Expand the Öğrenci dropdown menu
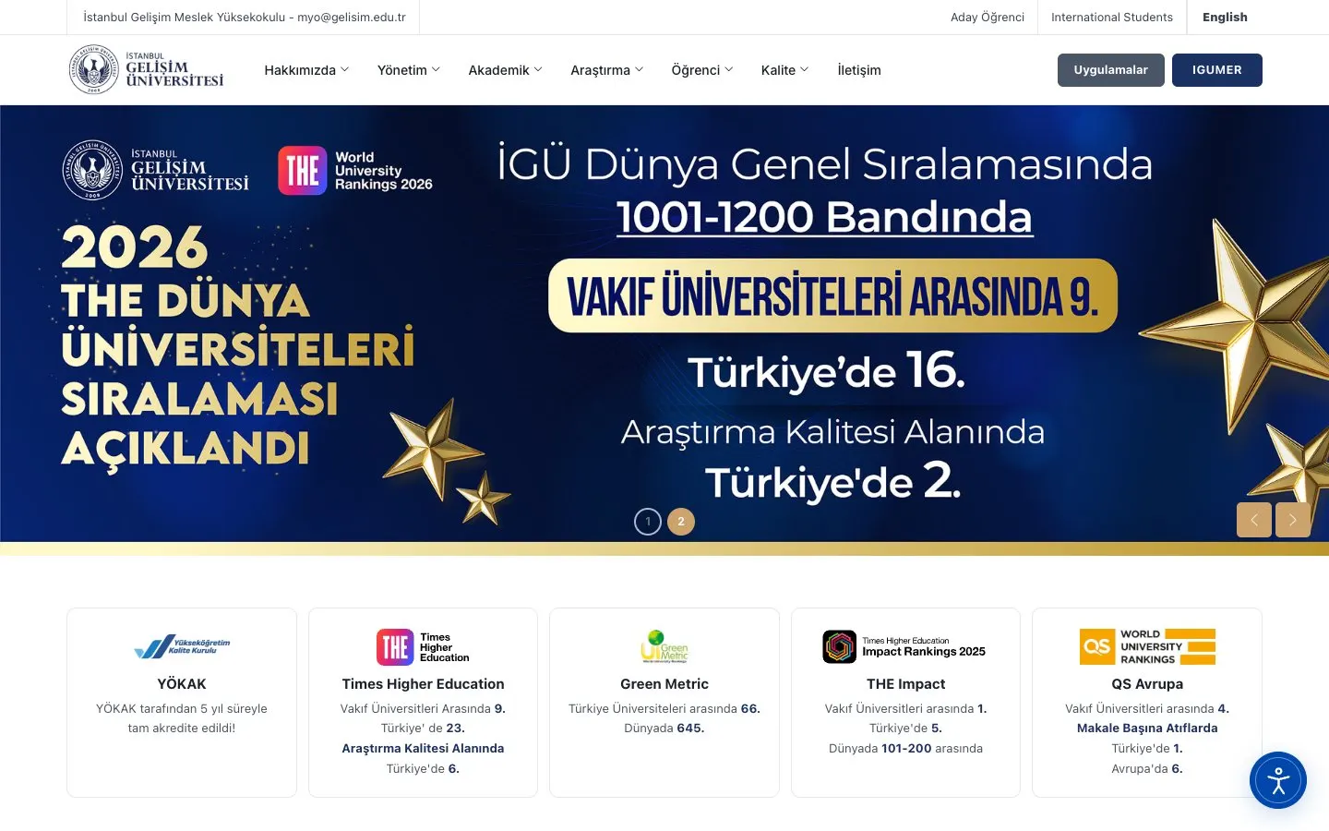Viewport: 1329px width, 831px height. (702, 70)
